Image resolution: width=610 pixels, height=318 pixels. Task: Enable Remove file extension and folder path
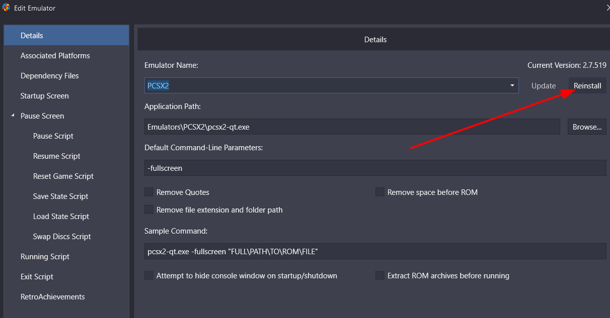pyautogui.click(x=149, y=209)
